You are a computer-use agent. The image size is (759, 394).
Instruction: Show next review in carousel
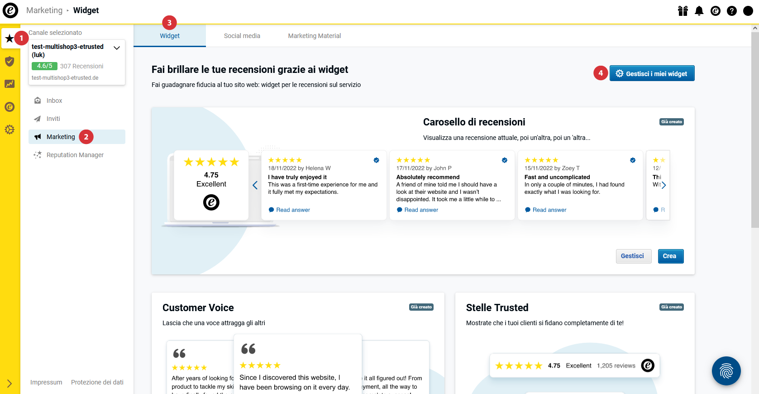[x=664, y=185]
